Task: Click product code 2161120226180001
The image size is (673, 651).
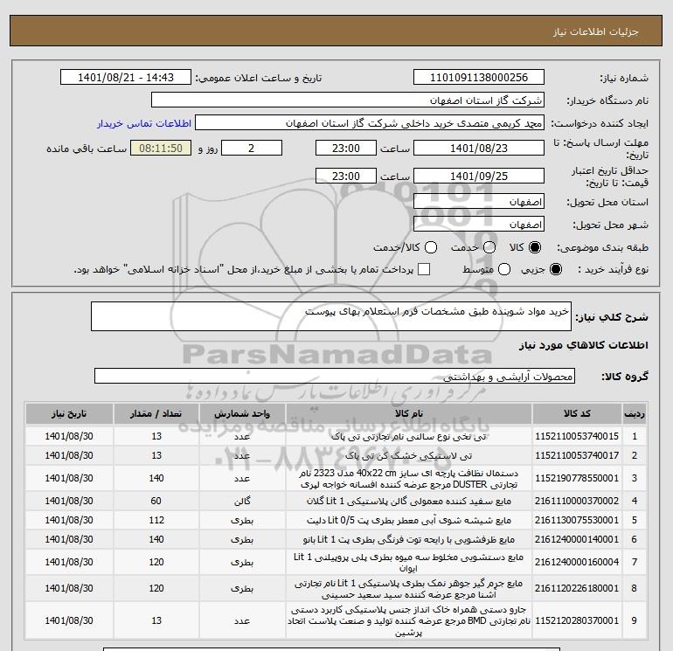Action: point(577,588)
